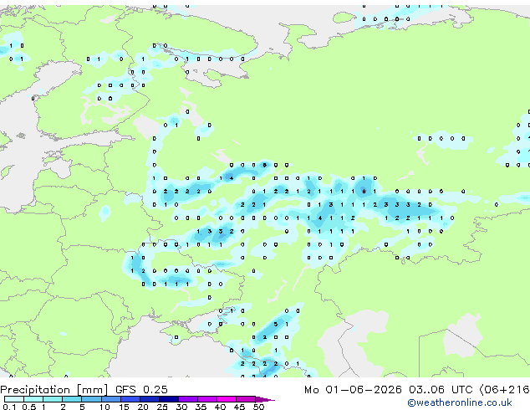Click the purple arrow tip after 50 on legend
530x410 pixels.
pyautogui.click(x=265, y=399)
